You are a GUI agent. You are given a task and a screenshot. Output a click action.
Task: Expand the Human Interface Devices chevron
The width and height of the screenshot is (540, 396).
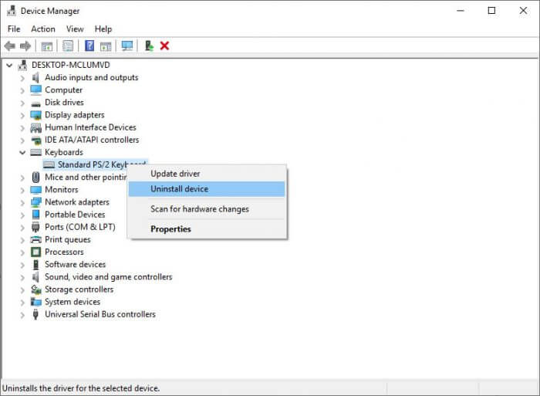point(22,128)
